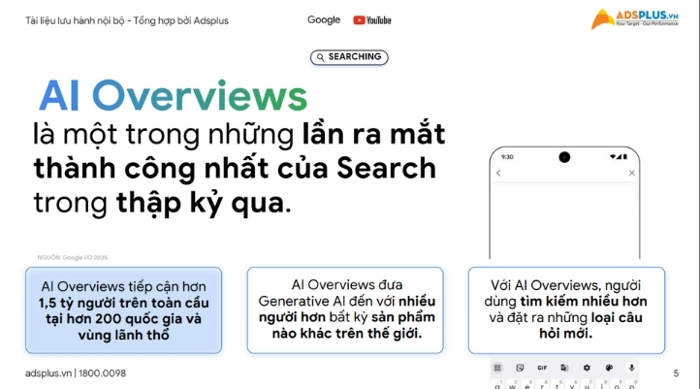The height and width of the screenshot is (389, 700).
Task: Click the 'AI Overviews' gradient heading
Action: pyautogui.click(x=174, y=96)
